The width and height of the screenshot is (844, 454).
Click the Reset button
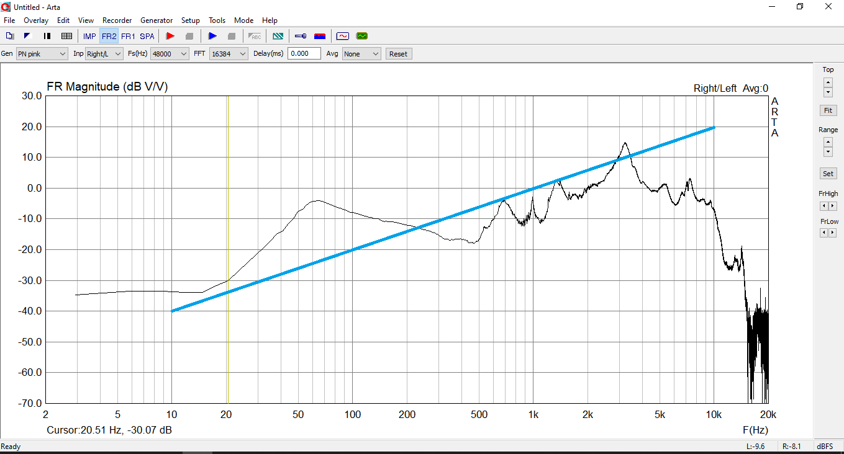tap(398, 54)
